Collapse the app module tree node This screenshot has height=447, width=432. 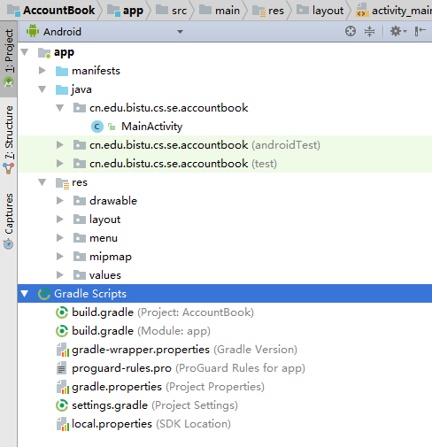coord(25,52)
